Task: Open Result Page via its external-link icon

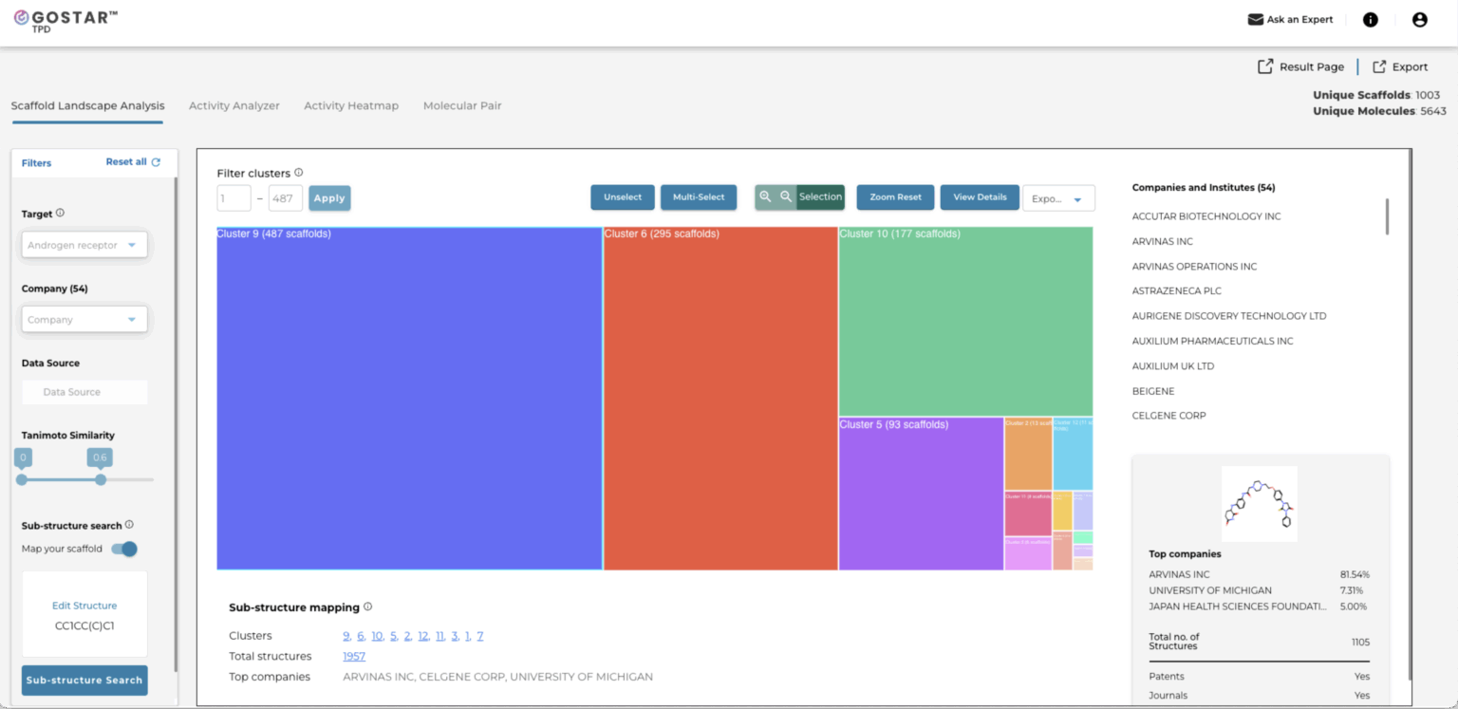Action: (1265, 66)
